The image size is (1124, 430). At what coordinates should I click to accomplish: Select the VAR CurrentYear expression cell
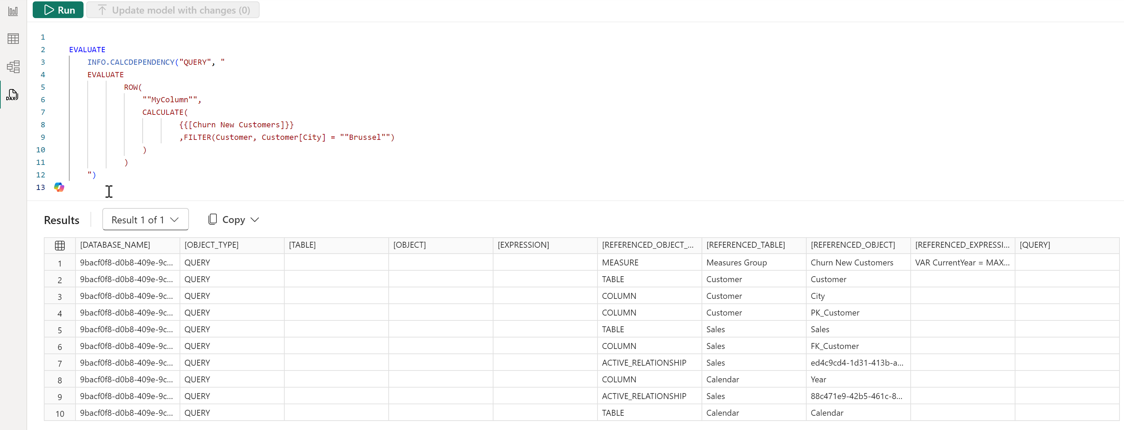963,263
